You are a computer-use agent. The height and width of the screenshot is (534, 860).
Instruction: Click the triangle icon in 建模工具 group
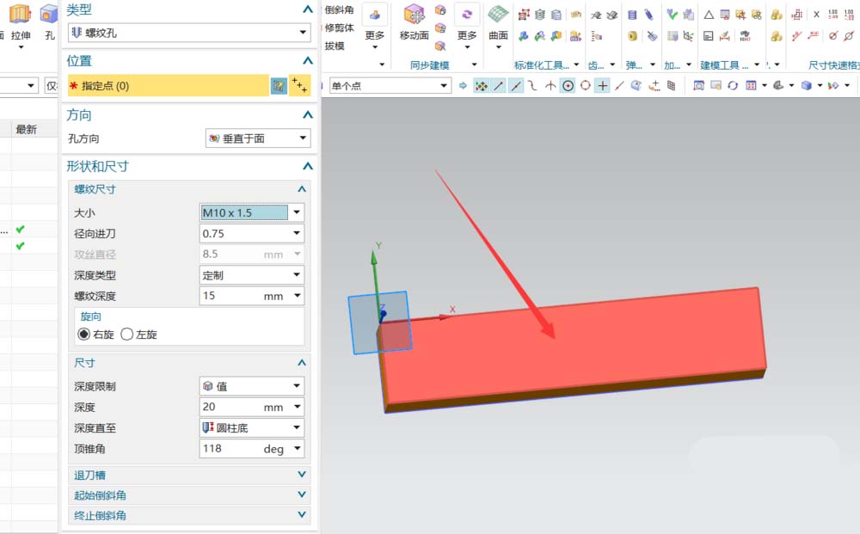point(709,15)
